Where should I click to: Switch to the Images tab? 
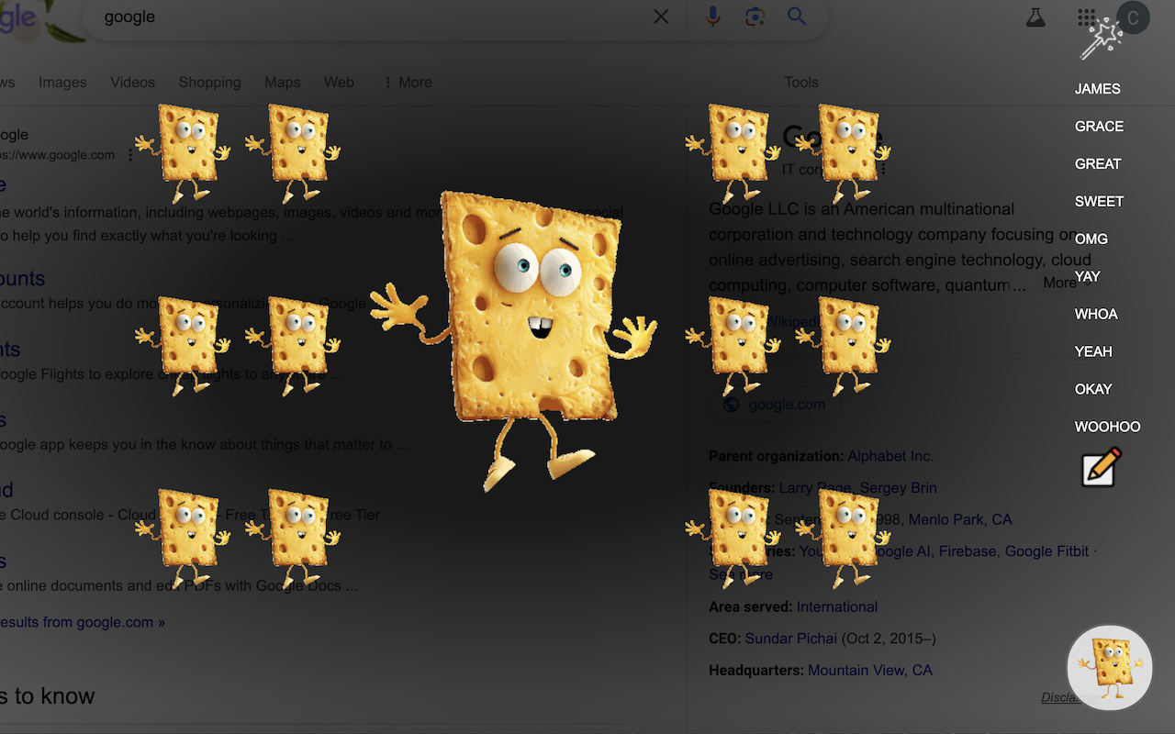[62, 83]
